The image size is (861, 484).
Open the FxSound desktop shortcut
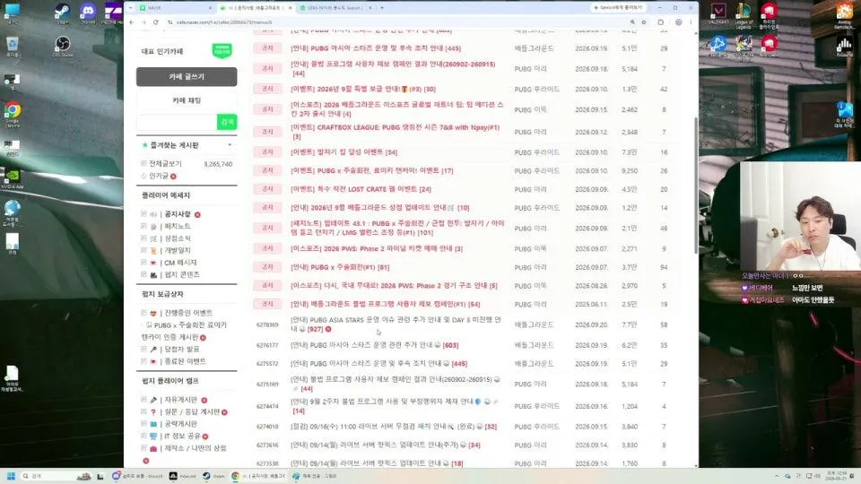pos(844,46)
